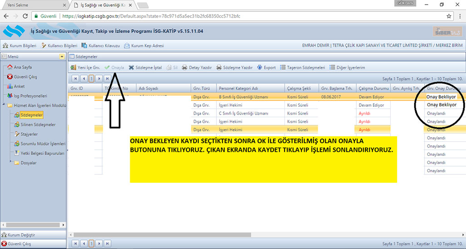Click the browser address bar URL
This screenshot has width=466, height=249.
click(150, 16)
